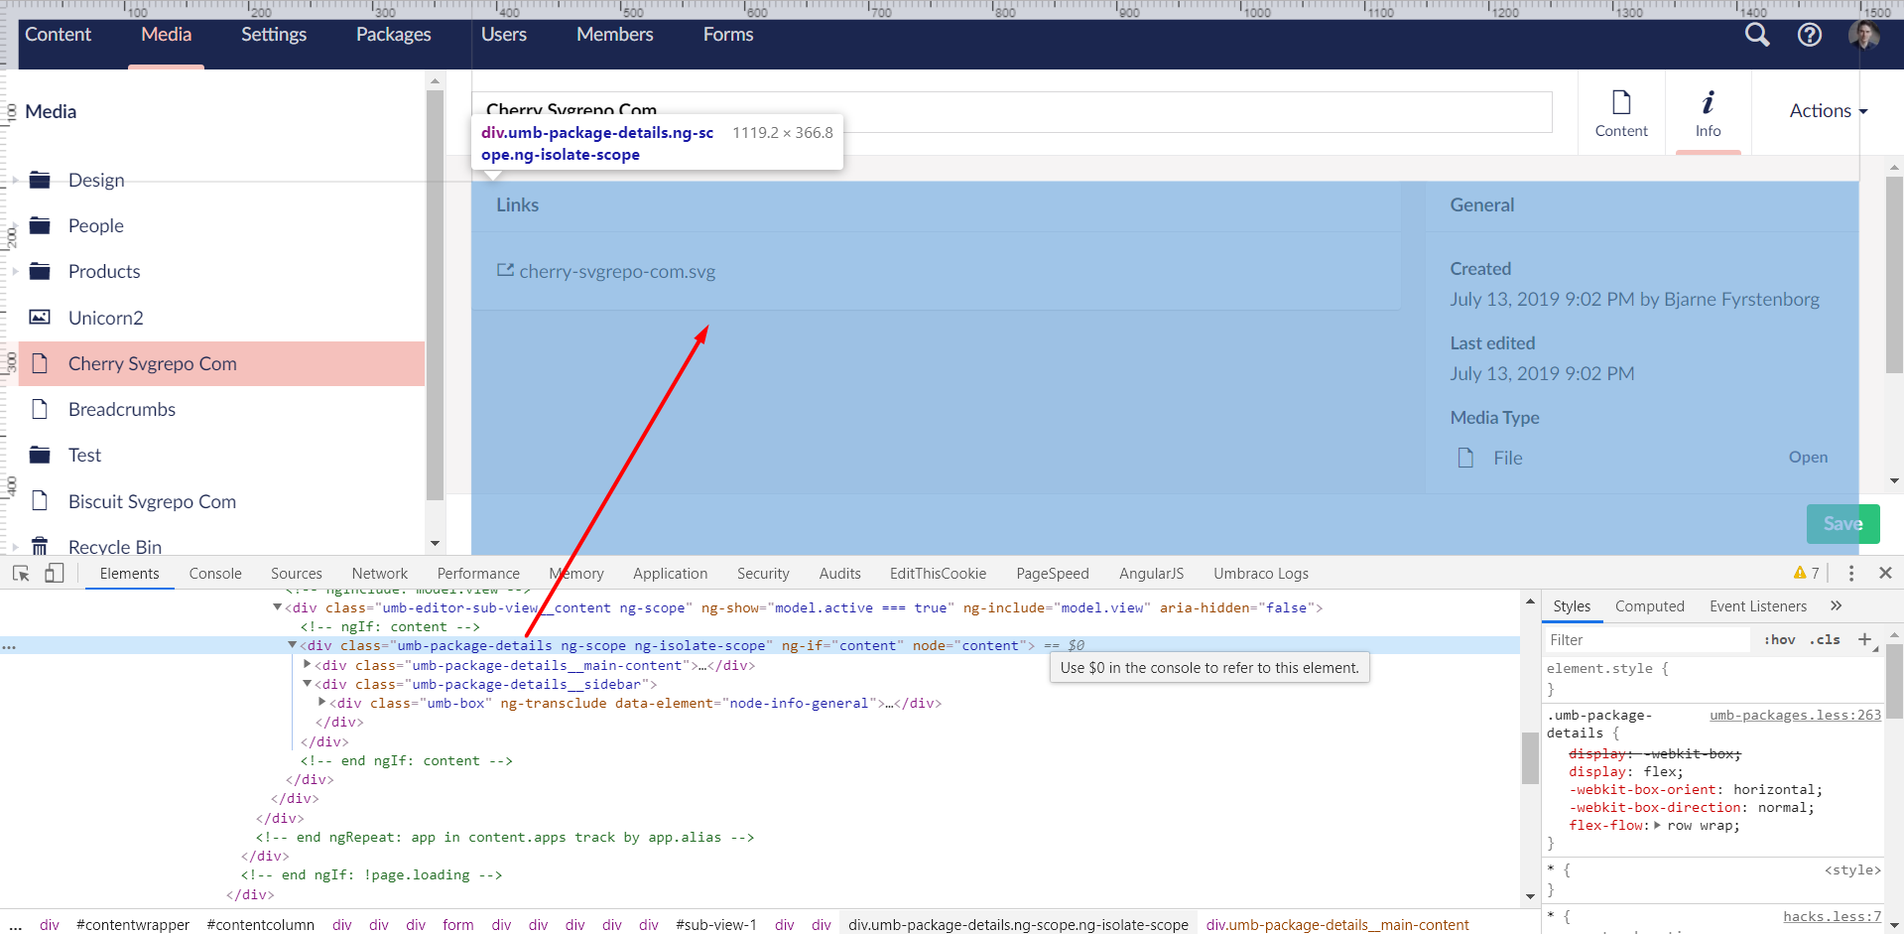Switch to the Console tab

[215, 573]
